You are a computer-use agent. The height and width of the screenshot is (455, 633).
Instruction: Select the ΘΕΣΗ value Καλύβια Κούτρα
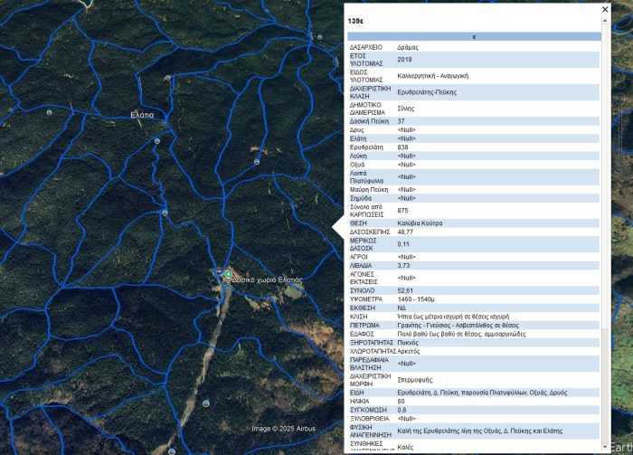point(420,223)
